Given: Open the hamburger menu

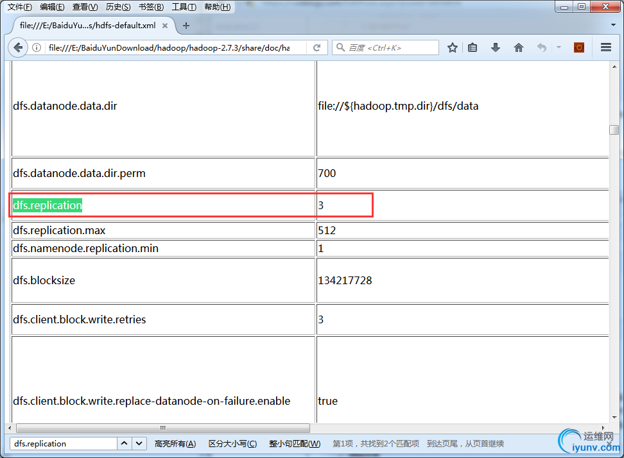Looking at the screenshot, I should pyautogui.click(x=606, y=47).
